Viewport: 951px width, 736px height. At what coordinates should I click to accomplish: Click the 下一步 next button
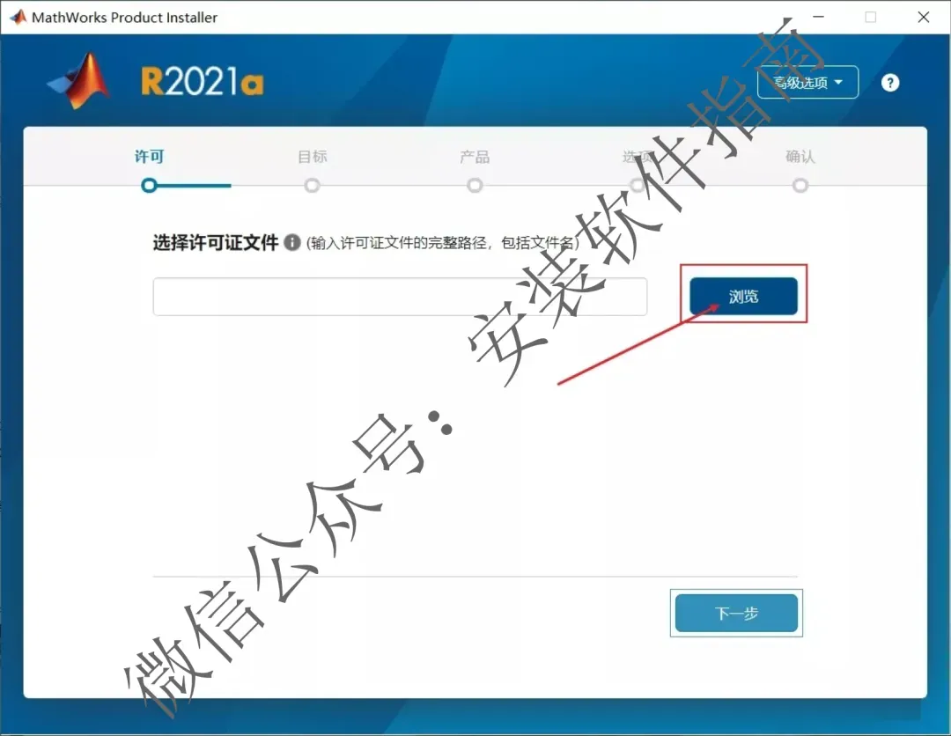tap(736, 613)
